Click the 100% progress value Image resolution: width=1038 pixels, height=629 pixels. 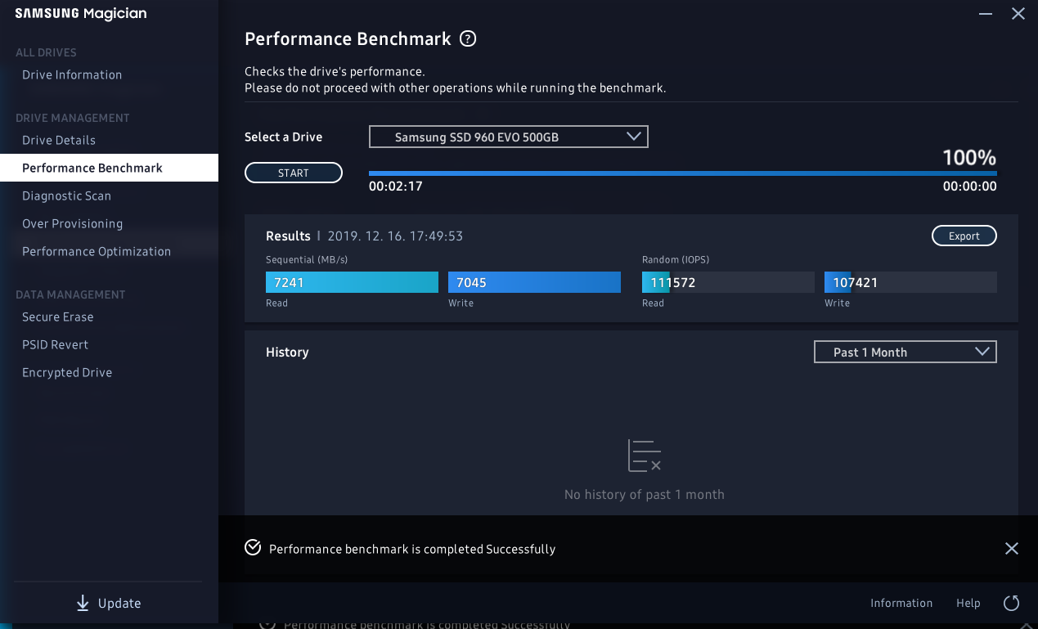click(969, 157)
